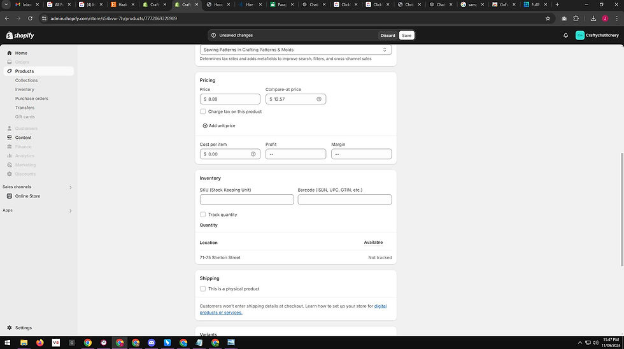Check This is a physical product
624x349 pixels.
coord(203,289)
